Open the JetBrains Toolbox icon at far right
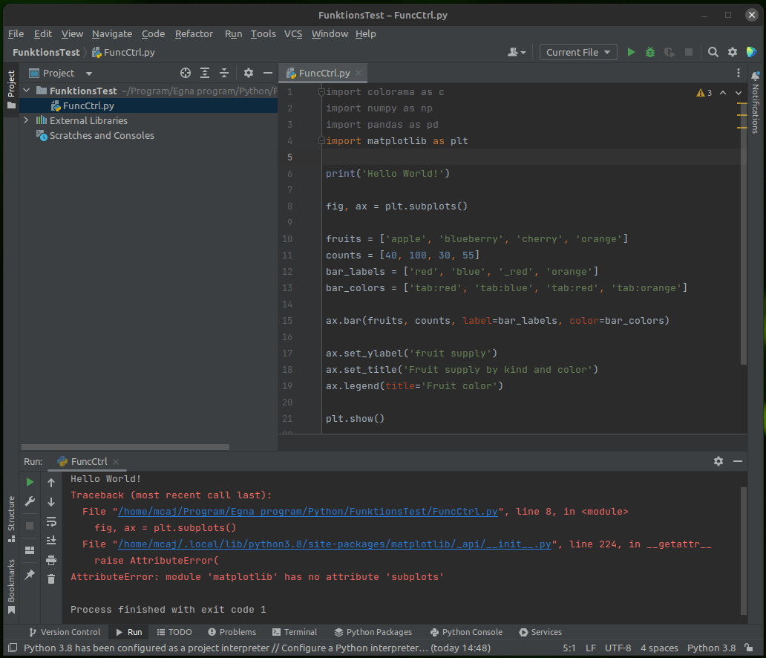Image resolution: width=766 pixels, height=658 pixels. pos(751,52)
